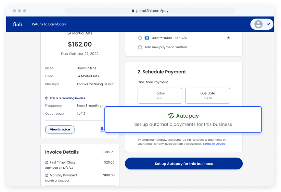Click the '1 of 12' occurrence value
Screen dimensions: 281x192
coord(81,114)
